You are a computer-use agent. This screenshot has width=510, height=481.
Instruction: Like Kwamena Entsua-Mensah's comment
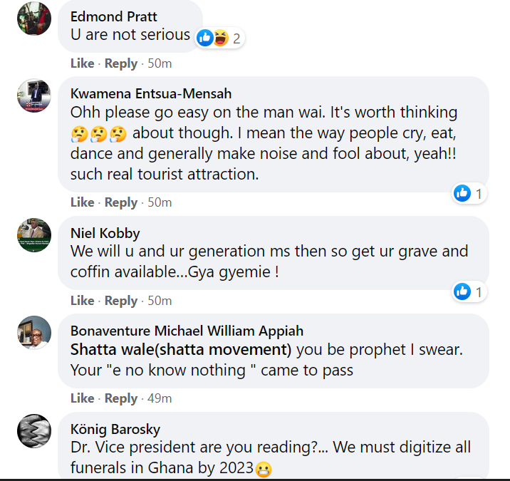click(x=82, y=202)
